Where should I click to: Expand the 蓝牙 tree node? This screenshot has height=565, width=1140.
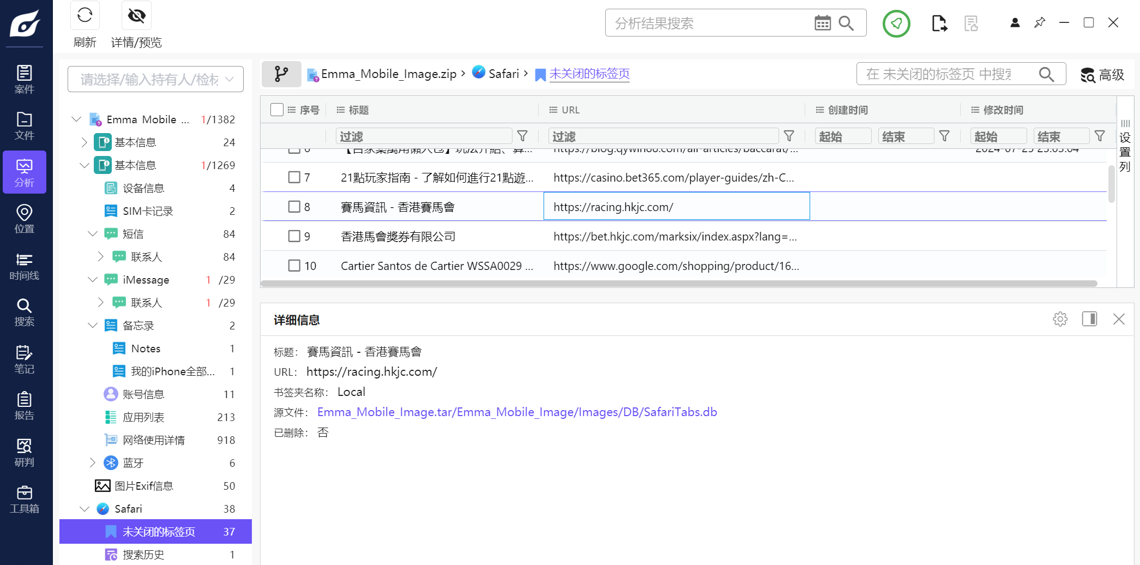coord(93,463)
